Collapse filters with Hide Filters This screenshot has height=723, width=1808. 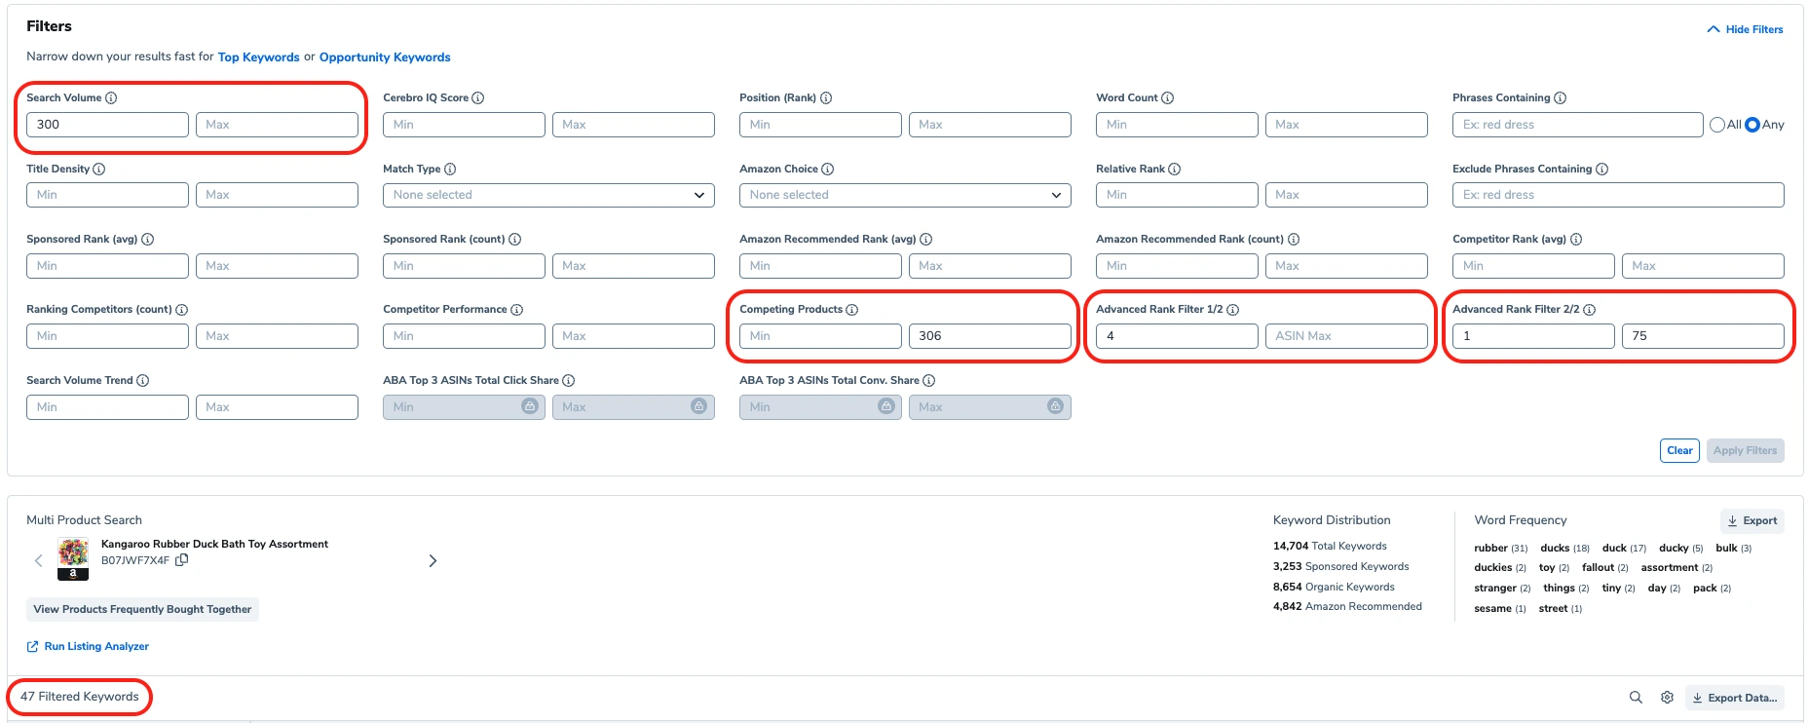pos(1745,29)
